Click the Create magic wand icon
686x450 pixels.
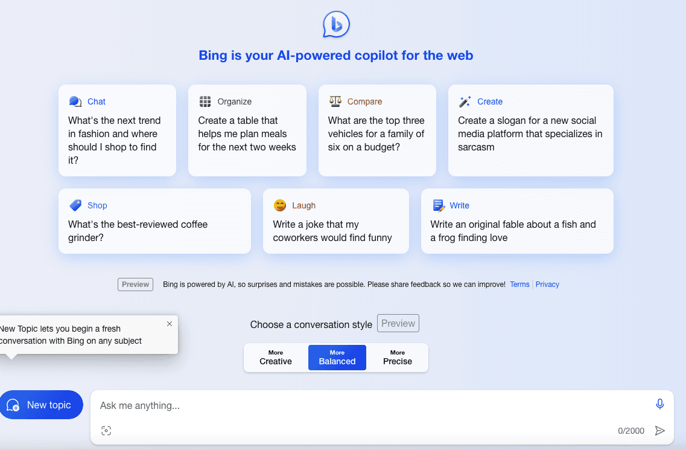click(465, 101)
